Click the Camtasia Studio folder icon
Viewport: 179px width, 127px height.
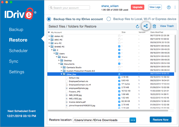(64, 67)
